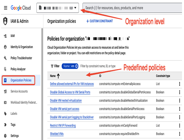Screen dimensions: 184x140
Task: Click the Policy Troubleshooter wrench icon
Action: [5, 58]
